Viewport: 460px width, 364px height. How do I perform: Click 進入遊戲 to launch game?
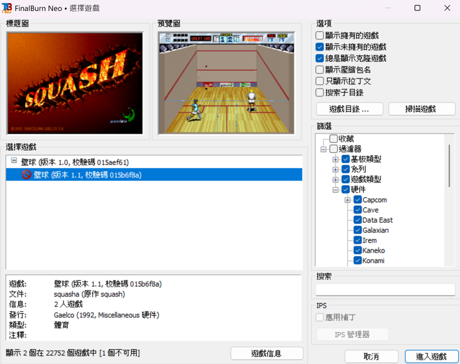431,356
